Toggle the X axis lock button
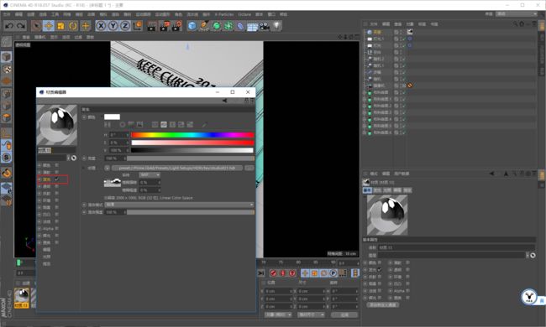The height and width of the screenshot is (327, 546). point(101,26)
